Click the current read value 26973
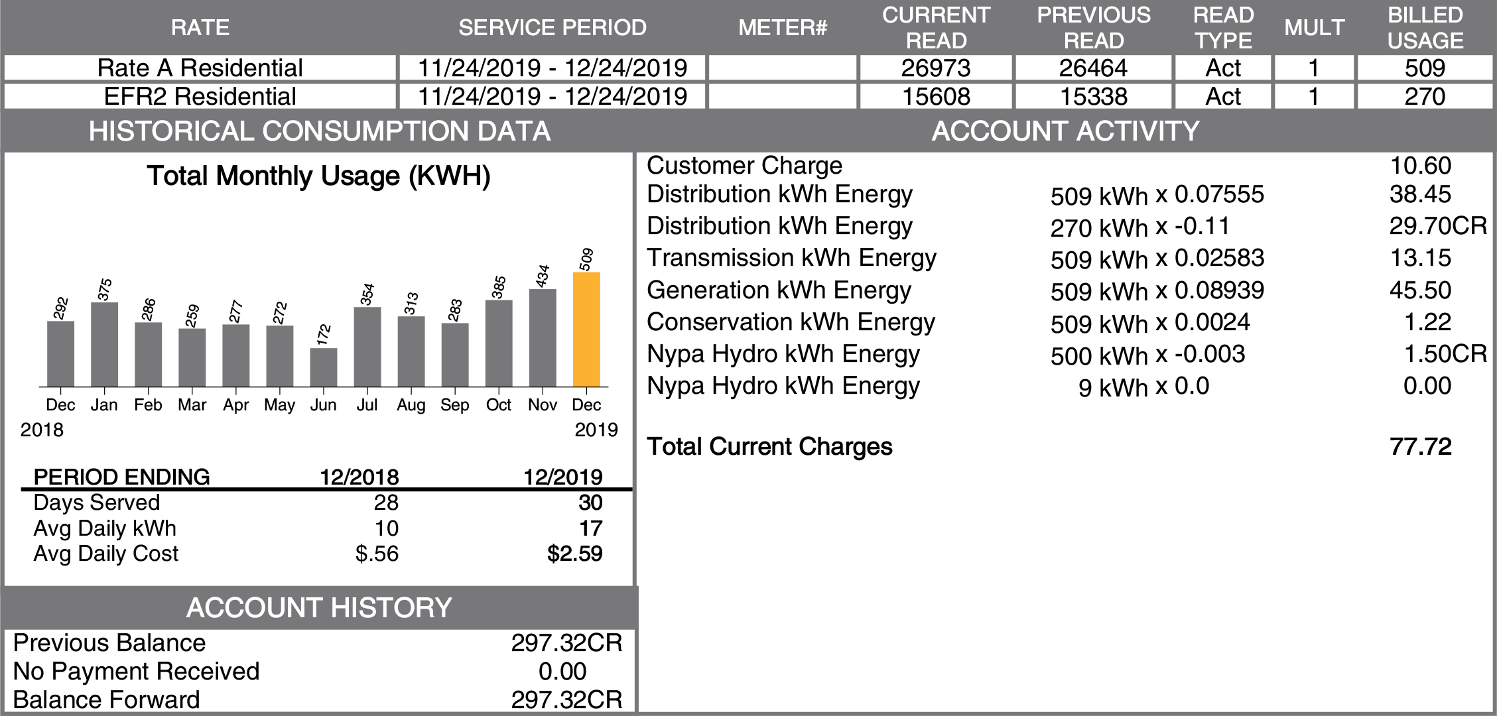Image resolution: width=1497 pixels, height=716 pixels. coord(935,68)
